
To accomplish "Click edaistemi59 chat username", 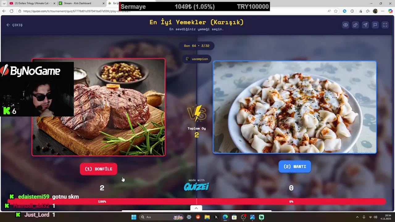I will [x=34, y=197].
